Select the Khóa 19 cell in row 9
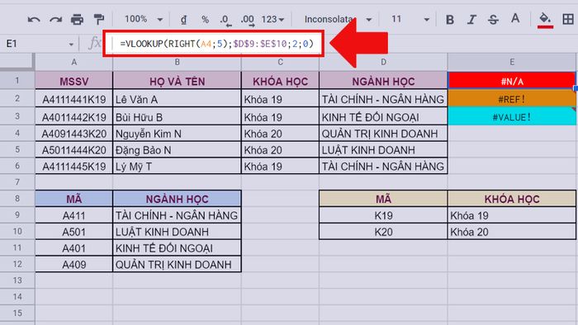578x325 pixels. pos(512,215)
